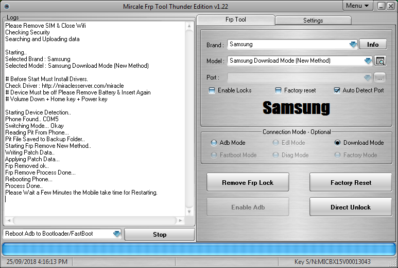Viewport: 398px width, 268px height.
Task: Select Diag Mode radio button
Action: [x=275, y=155]
